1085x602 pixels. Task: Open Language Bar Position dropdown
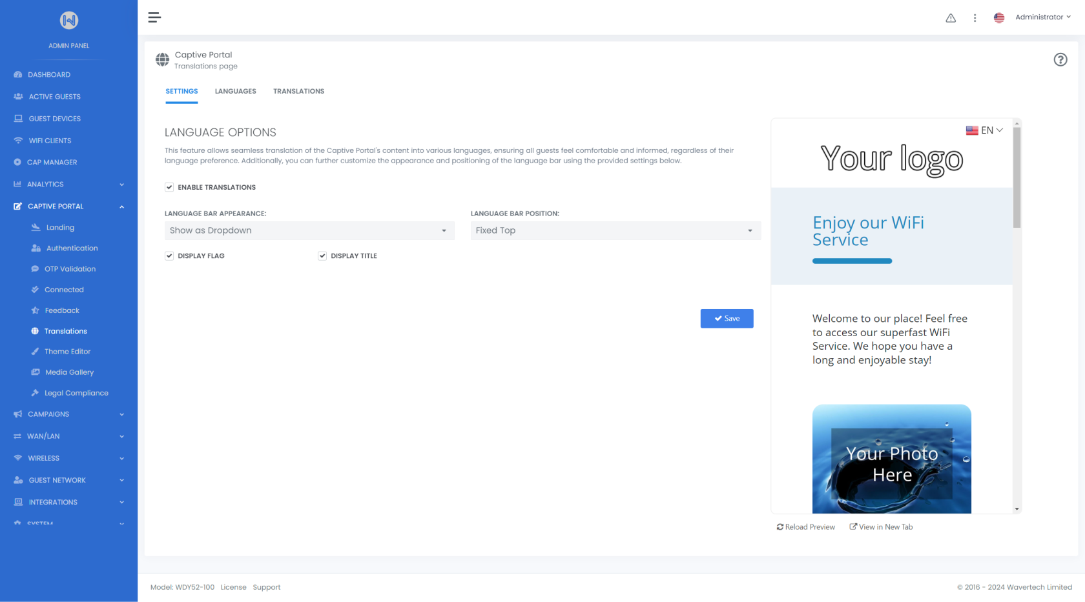pyautogui.click(x=615, y=231)
